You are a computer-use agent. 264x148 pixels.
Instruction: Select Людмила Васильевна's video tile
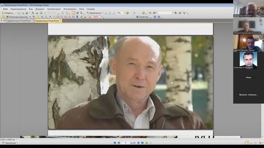(248, 26)
